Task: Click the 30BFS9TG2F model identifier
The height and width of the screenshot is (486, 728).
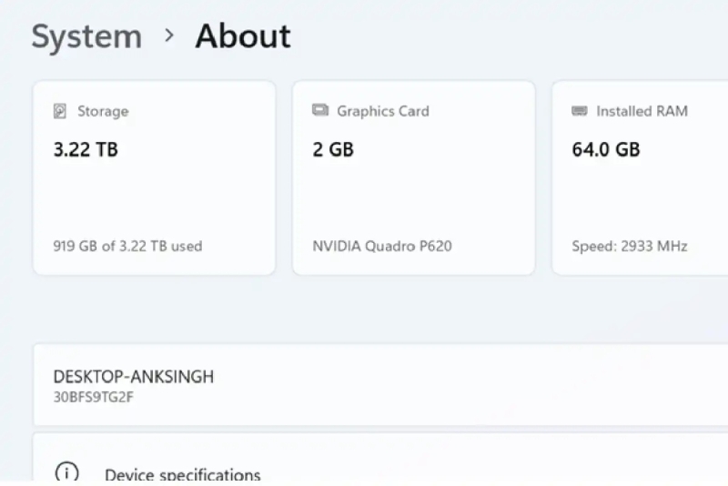Action: point(96,397)
